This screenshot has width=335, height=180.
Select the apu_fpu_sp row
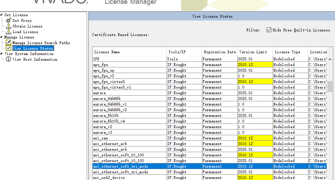point(210,70)
